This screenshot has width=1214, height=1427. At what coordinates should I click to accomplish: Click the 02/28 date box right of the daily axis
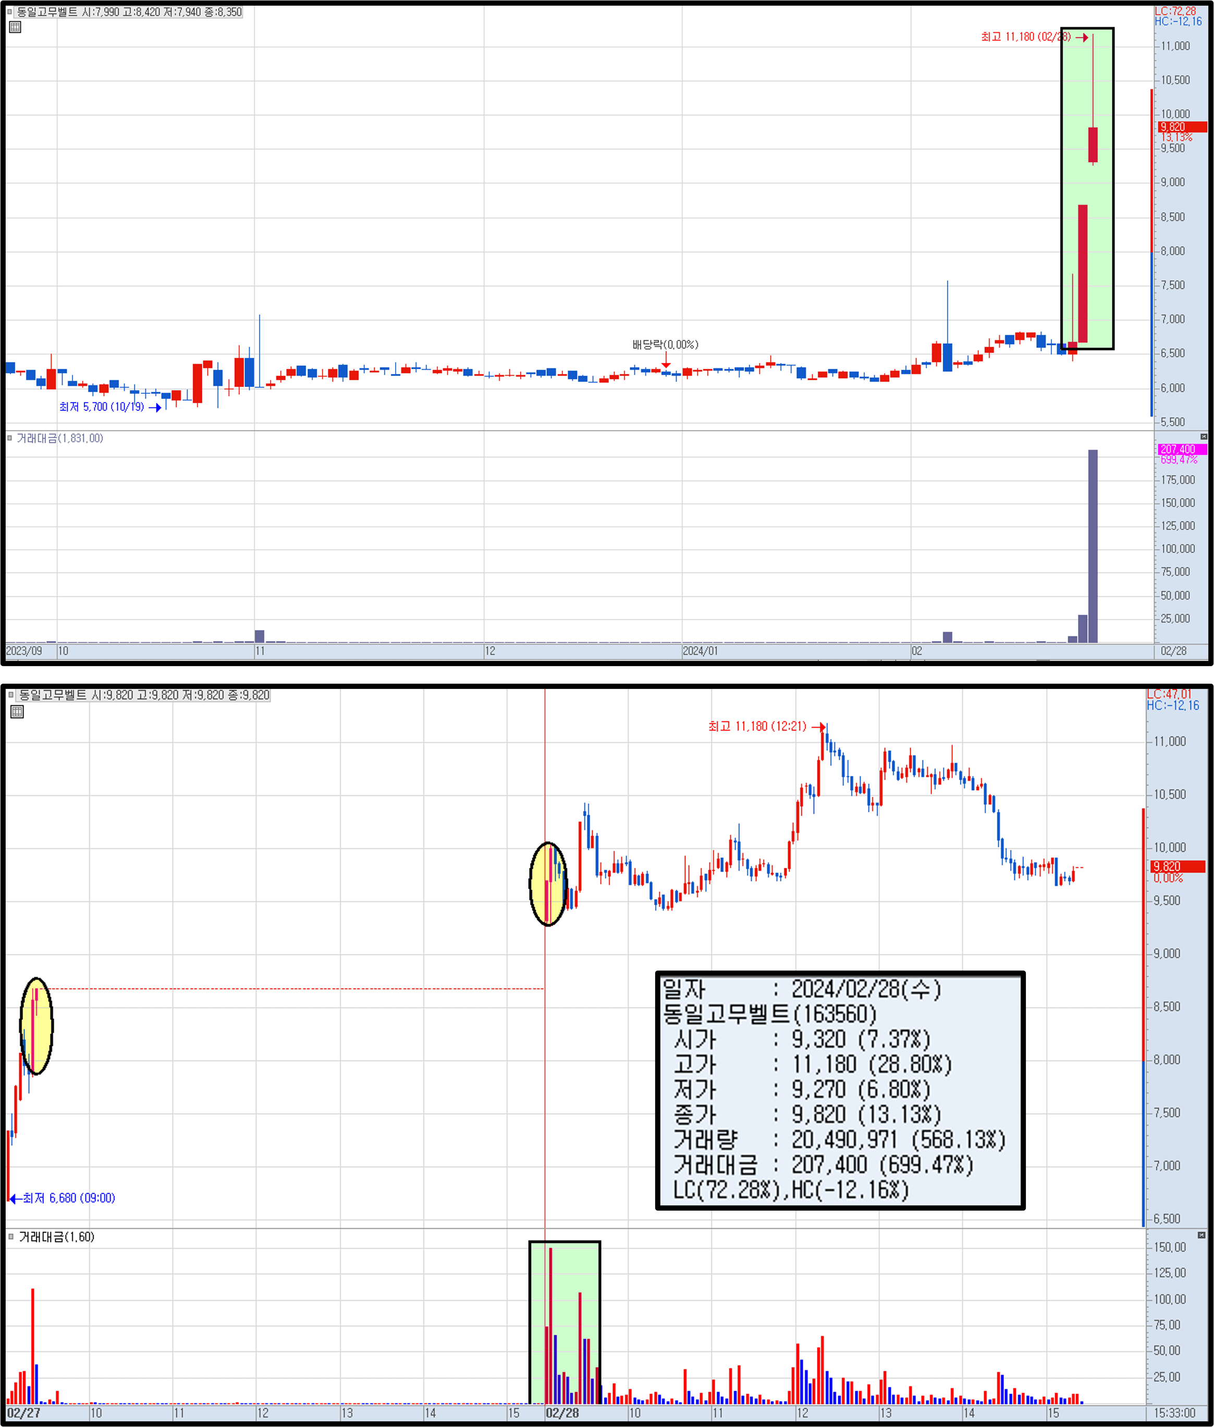(x=1173, y=651)
